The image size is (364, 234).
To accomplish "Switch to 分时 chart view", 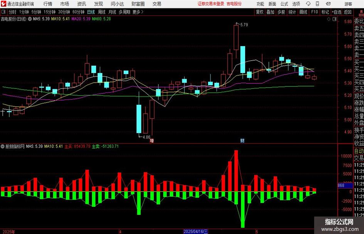I will click(x=13, y=12).
